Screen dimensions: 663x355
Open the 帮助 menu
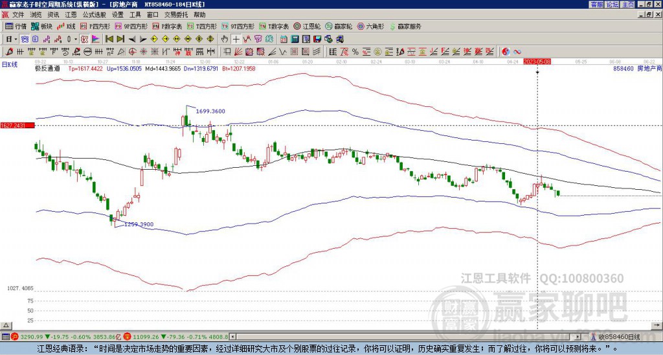(199, 15)
